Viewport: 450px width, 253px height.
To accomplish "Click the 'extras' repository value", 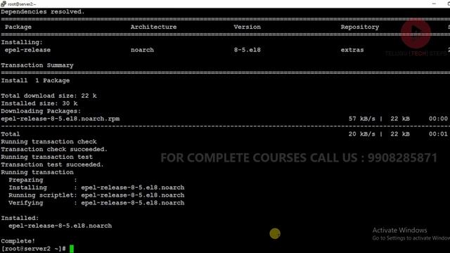I will tap(352, 50).
